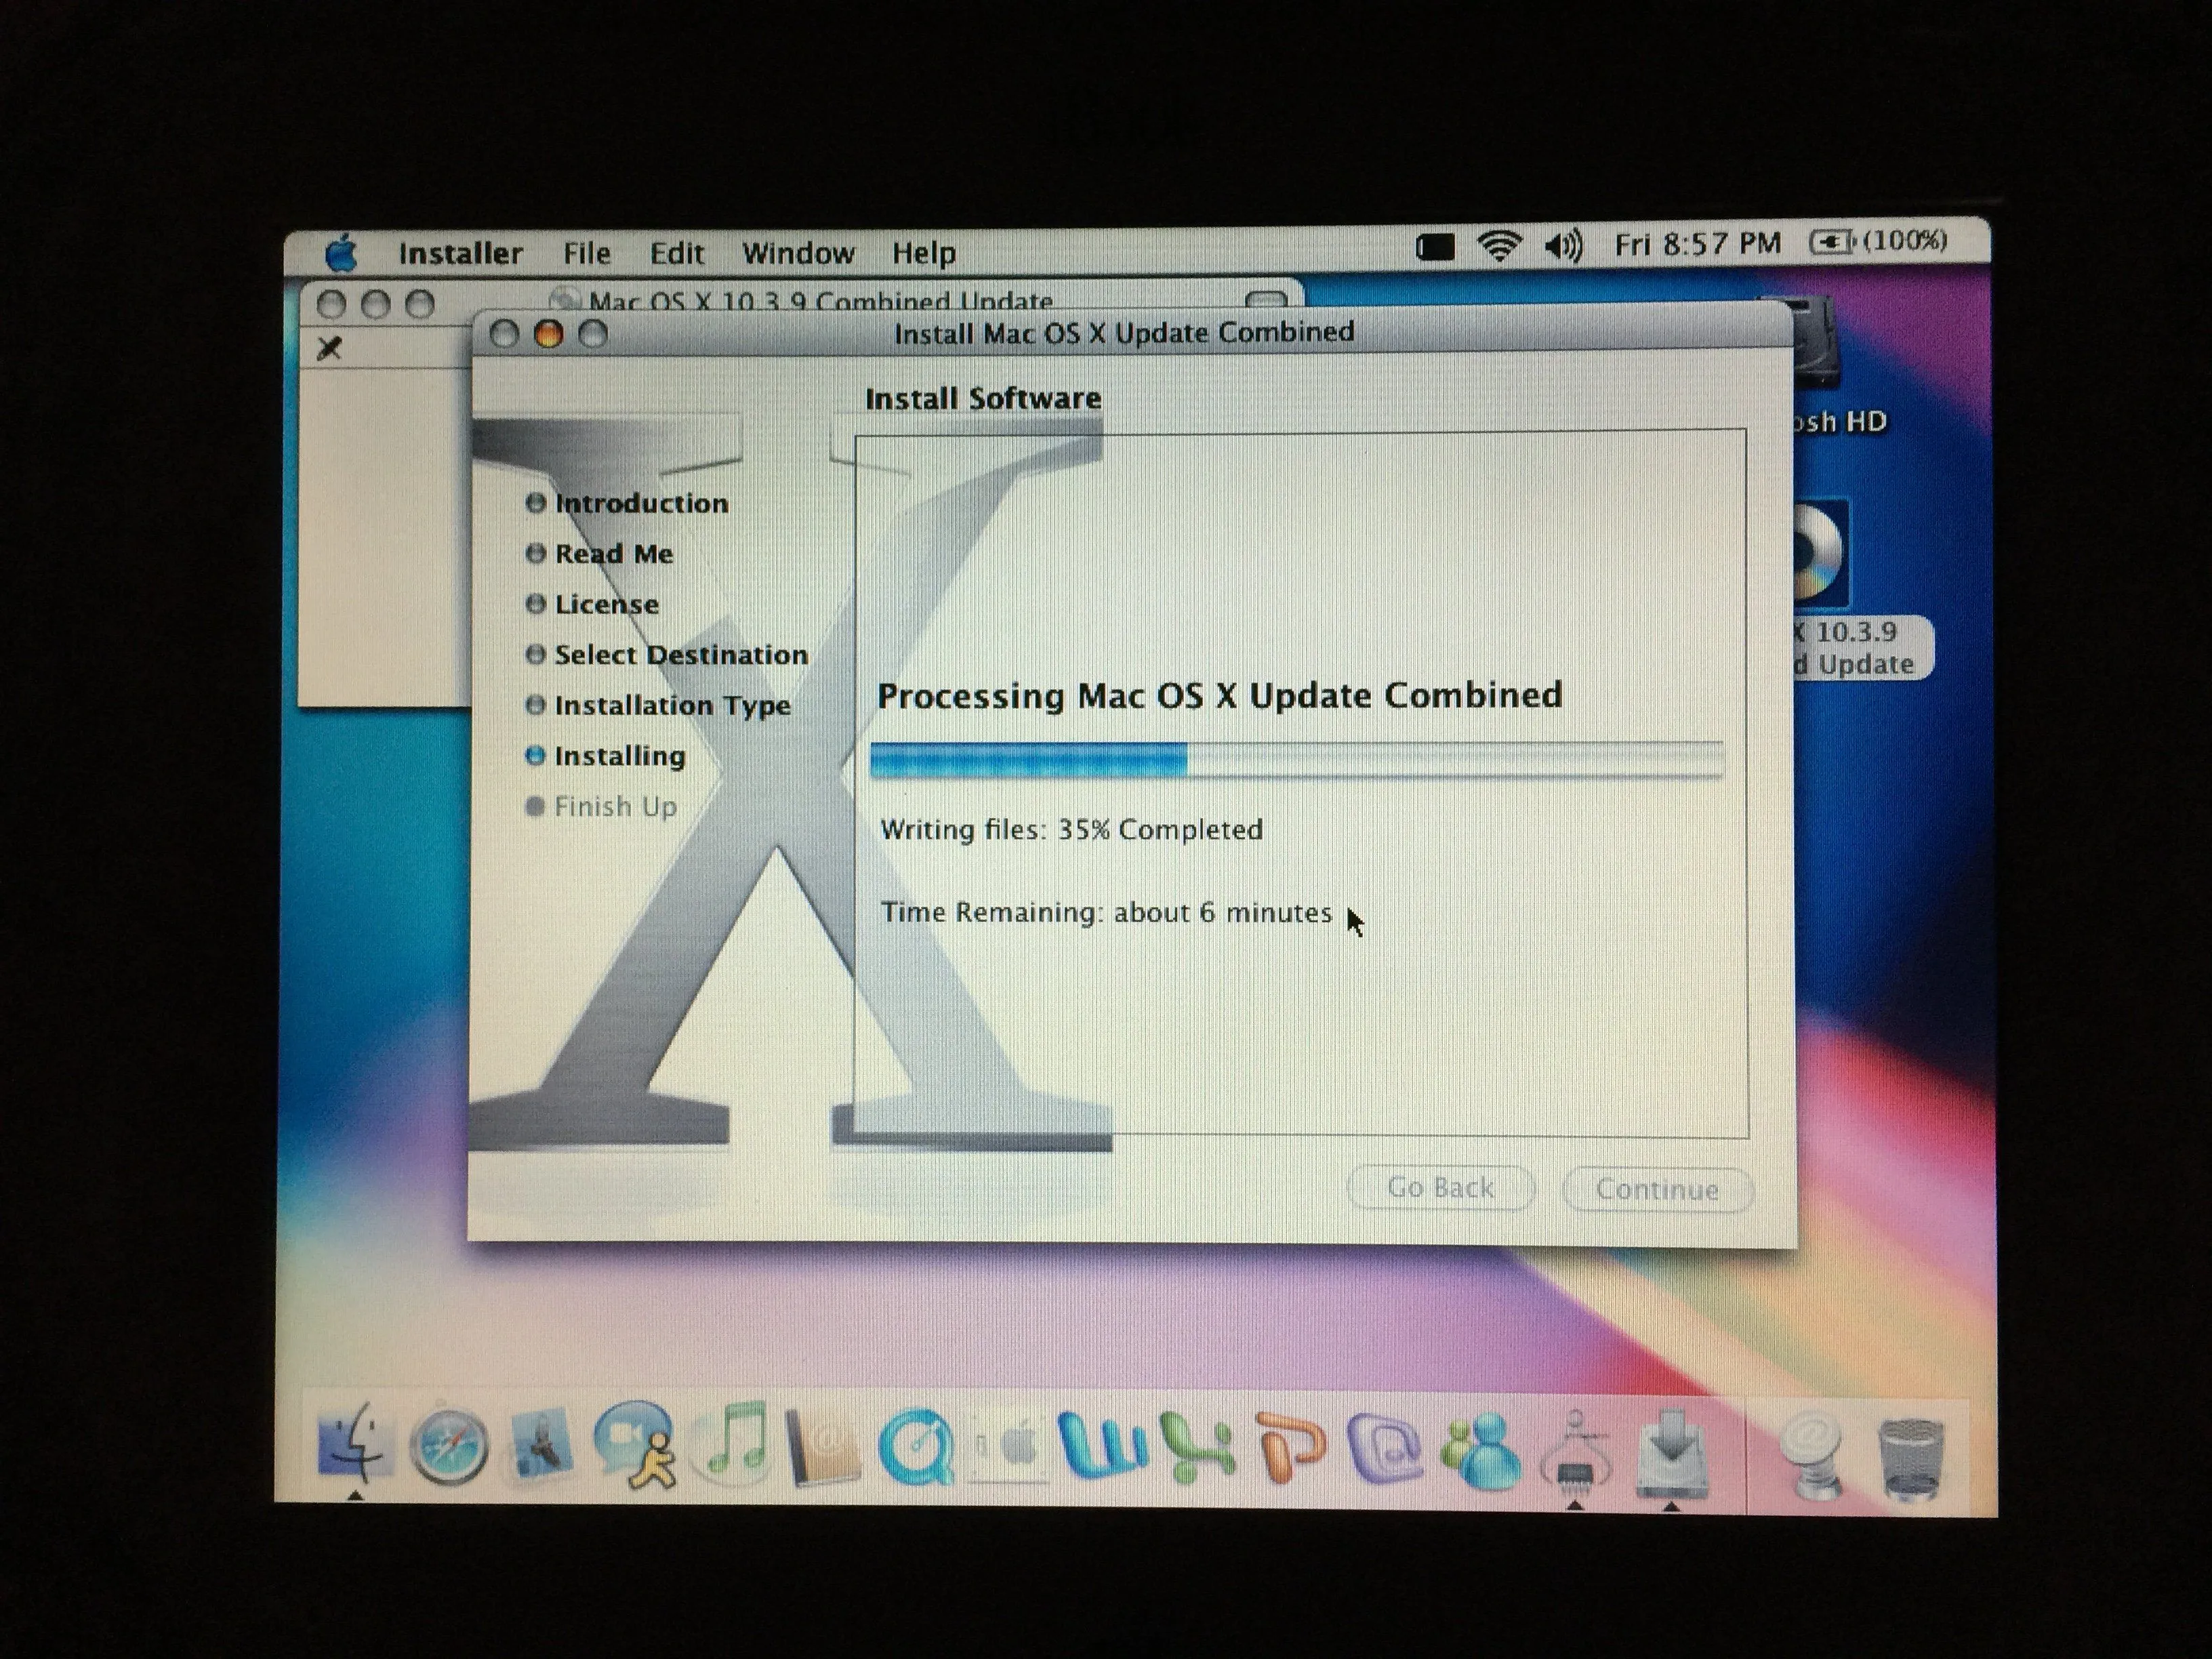Click the Wi-Fi AirPort status icon
This screenshot has width=2212, height=1659.
1499,245
